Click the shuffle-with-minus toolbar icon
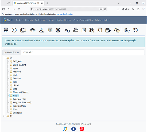The image size is (147, 133). [x=67, y=30]
